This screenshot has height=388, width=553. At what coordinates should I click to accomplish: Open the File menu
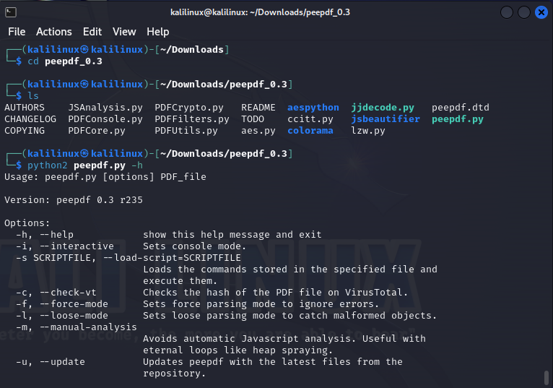pos(17,32)
